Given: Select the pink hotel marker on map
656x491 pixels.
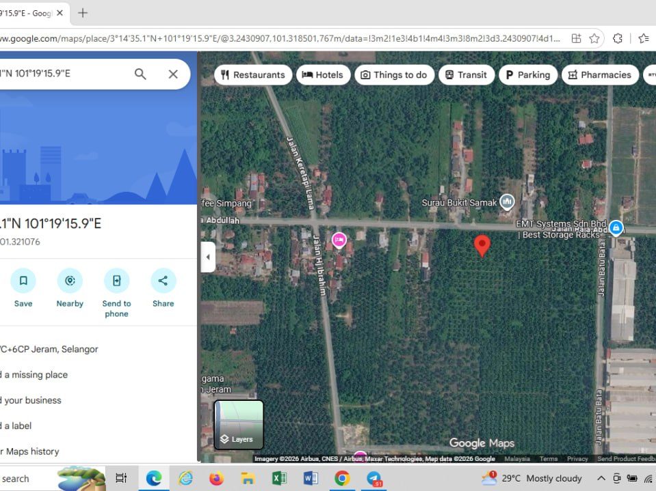Looking at the screenshot, I should point(339,240).
